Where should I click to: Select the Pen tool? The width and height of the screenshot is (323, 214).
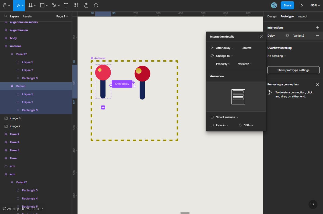pyautogui.click(x=54, y=5)
